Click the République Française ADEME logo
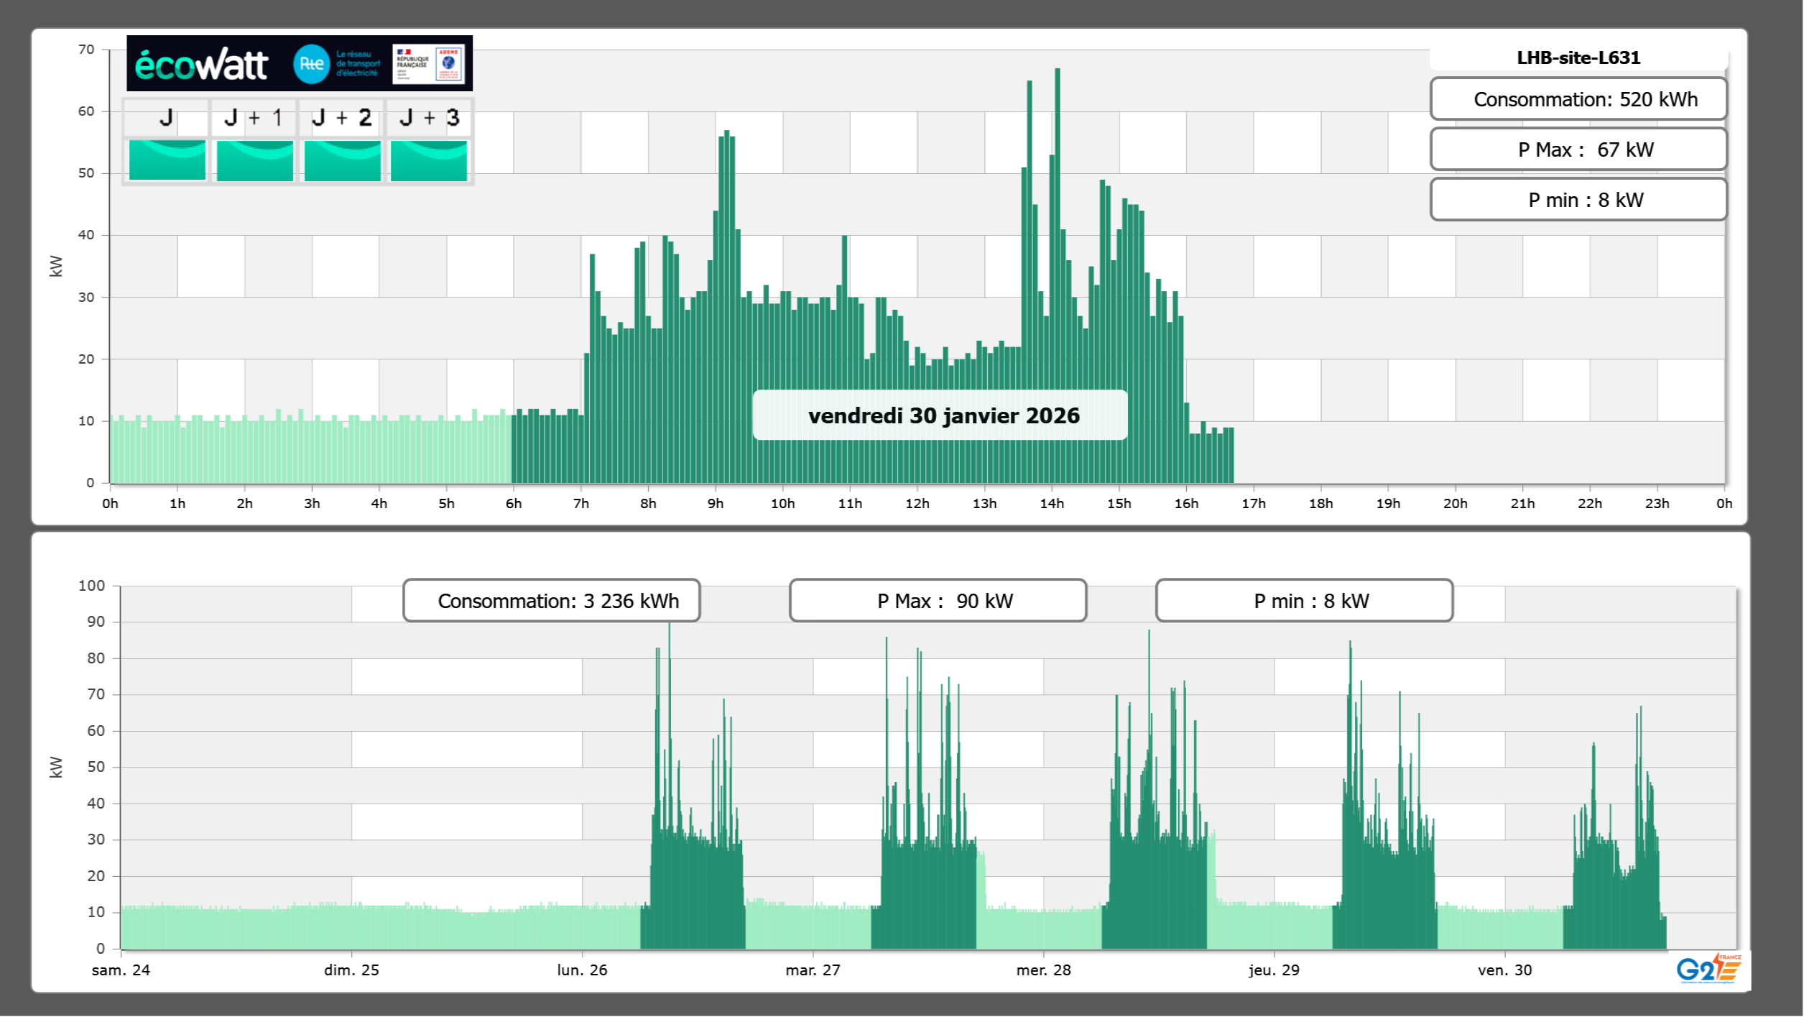Screen dimensions: 1804x1017 click(429, 64)
